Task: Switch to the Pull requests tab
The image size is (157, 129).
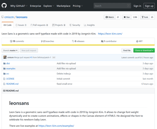Action: pos(39,25)
